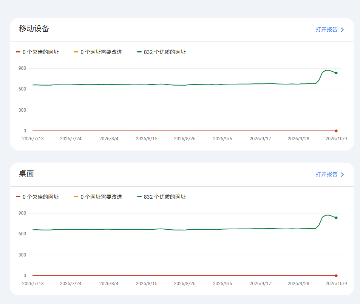The width and height of the screenshot is (360, 304).
Task: Click the 300 axis label in mobile chart
Action: click(22, 110)
